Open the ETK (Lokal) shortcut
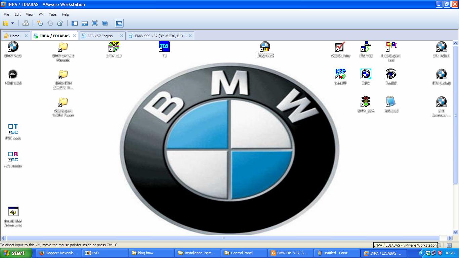This screenshot has height=258, width=459. tap(441, 77)
